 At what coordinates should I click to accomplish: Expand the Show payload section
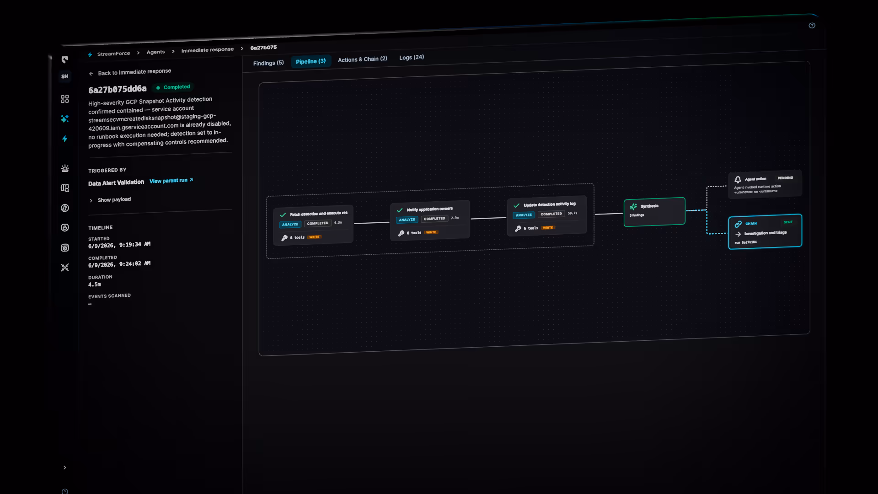coord(110,200)
